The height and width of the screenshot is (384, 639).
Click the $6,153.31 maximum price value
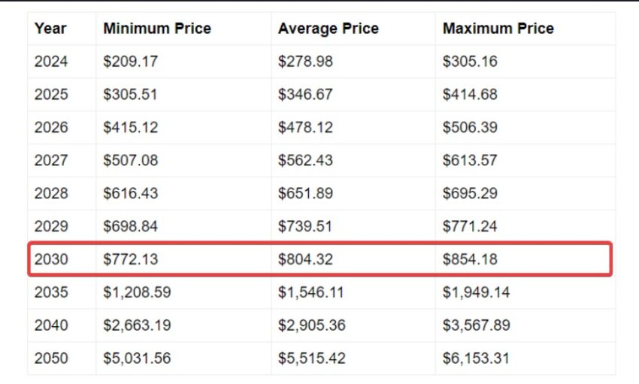476,358
